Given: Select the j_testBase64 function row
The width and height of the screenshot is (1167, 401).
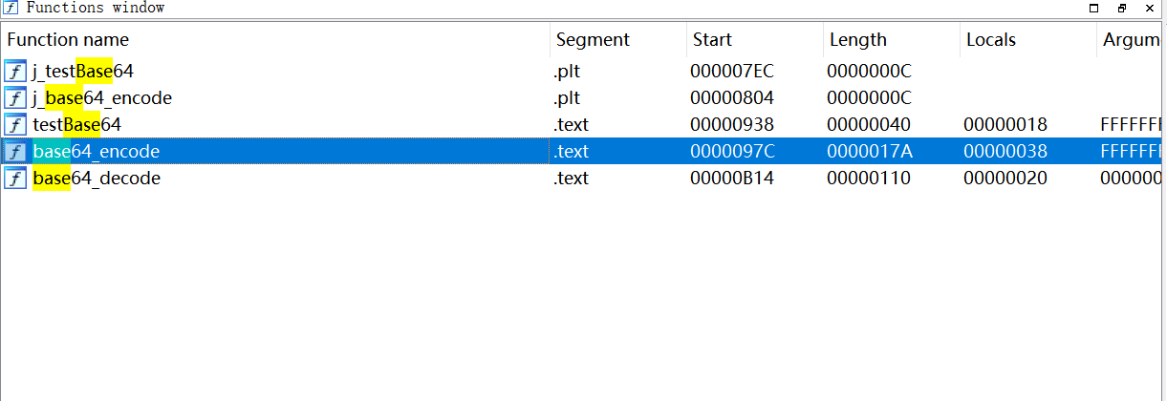Looking at the screenshot, I should pos(82,71).
